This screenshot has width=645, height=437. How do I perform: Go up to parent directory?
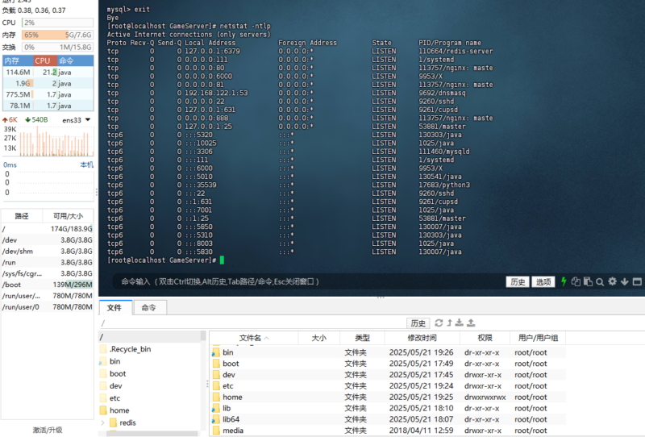[x=450, y=323]
